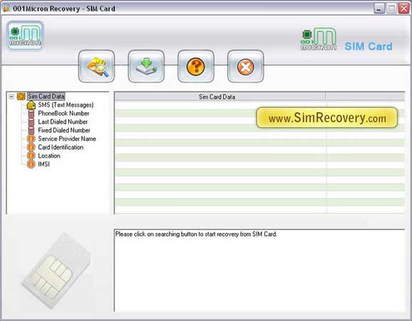Screen dimensions: 412x321
Task: Click the status message about searching button
Action: (196, 234)
